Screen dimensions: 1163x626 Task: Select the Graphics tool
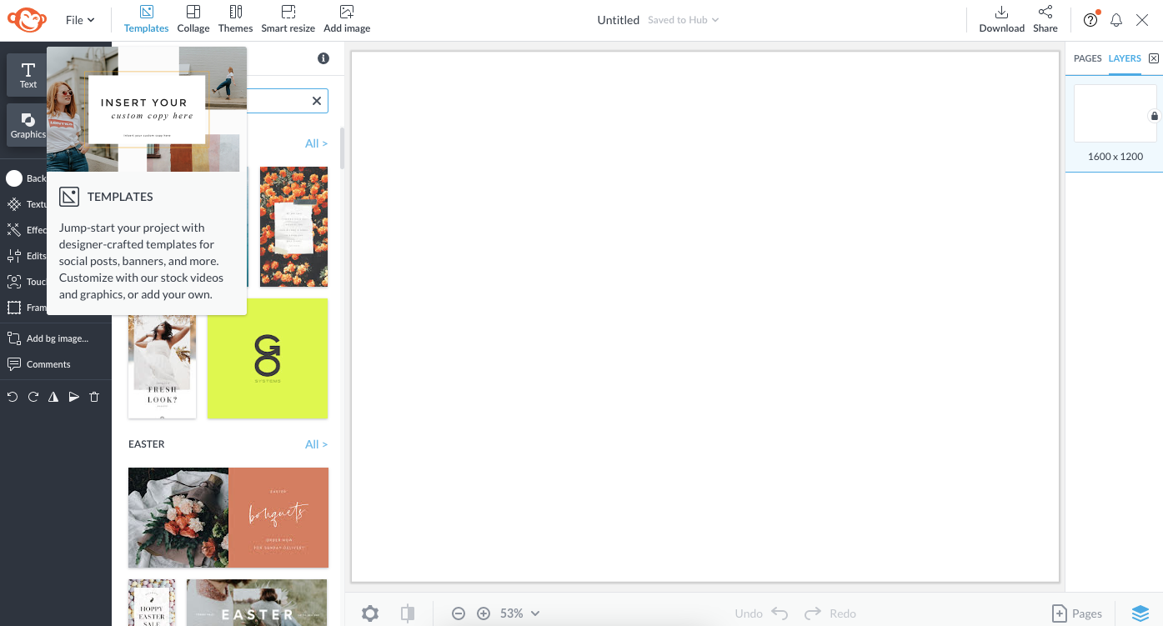coord(28,125)
